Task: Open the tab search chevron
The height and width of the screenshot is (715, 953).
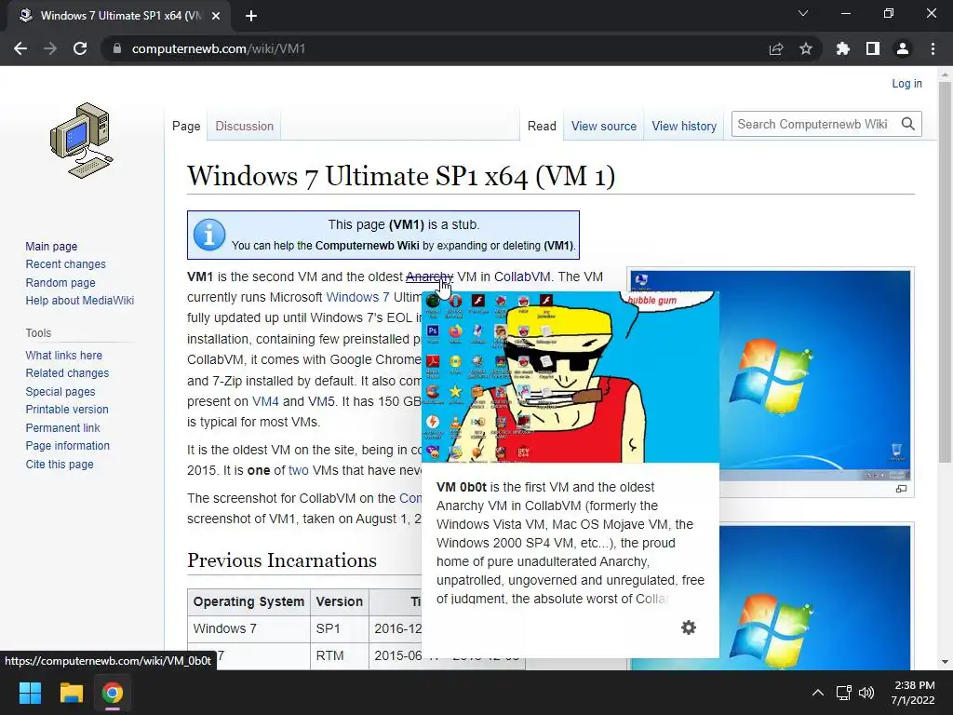Action: [x=803, y=13]
